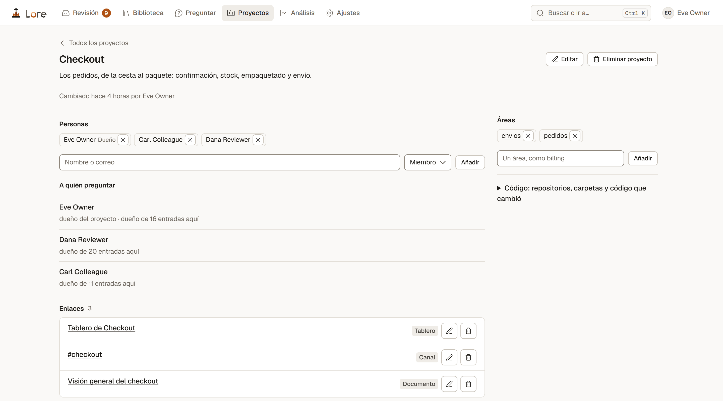The height and width of the screenshot is (401, 723).
Task: Follow the envios area link
Action: 511,136
